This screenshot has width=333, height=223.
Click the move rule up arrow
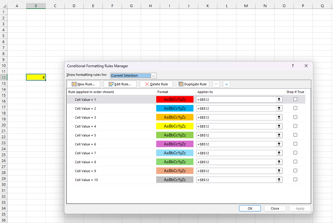[216, 84]
